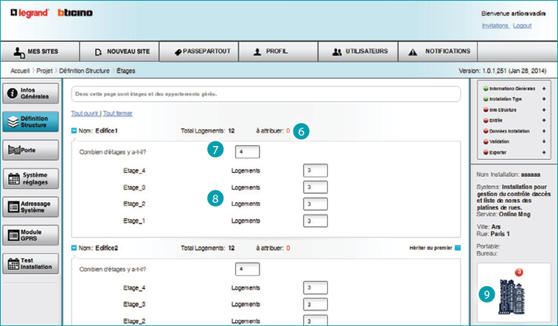
Task: Expand the Validation item in status panel
Action: click(x=543, y=141)
